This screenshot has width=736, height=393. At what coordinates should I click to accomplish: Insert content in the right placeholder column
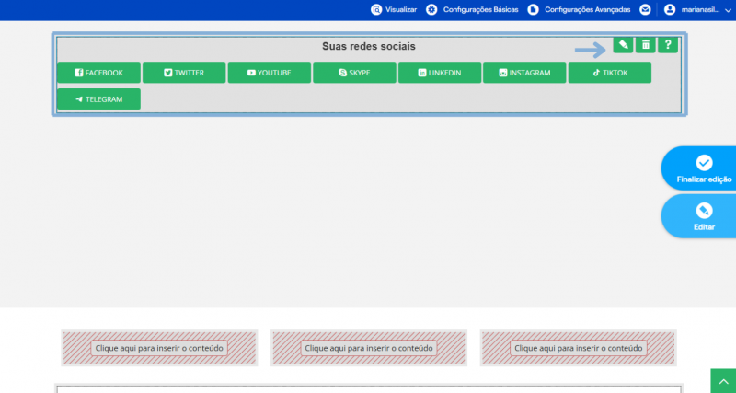pos(579,348)
